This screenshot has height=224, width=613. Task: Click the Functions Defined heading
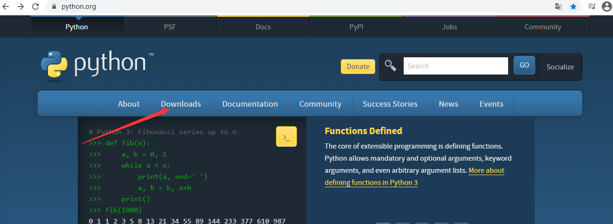[364, 131]
